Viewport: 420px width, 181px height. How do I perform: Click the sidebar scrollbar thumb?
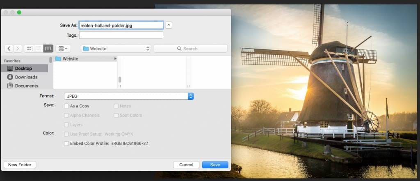click(50, 60)
